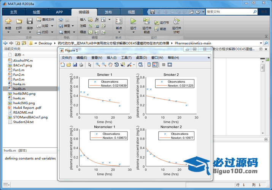Select README.md in the file list
This screenshot has height=190, width=272.
[x=23, y=112]
